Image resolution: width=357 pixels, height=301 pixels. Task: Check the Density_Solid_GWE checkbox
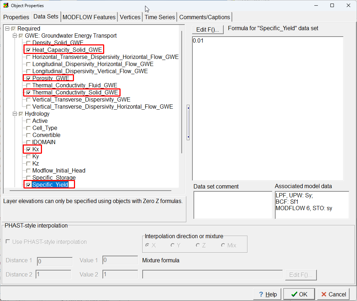28,43
